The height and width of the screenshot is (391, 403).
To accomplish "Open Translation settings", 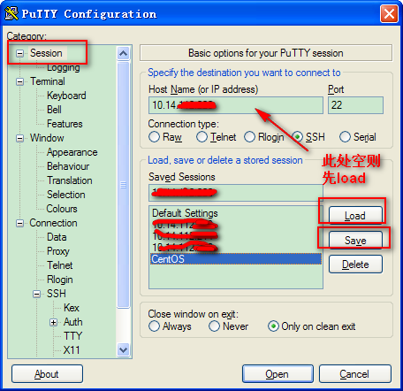I will pos(70,180).
